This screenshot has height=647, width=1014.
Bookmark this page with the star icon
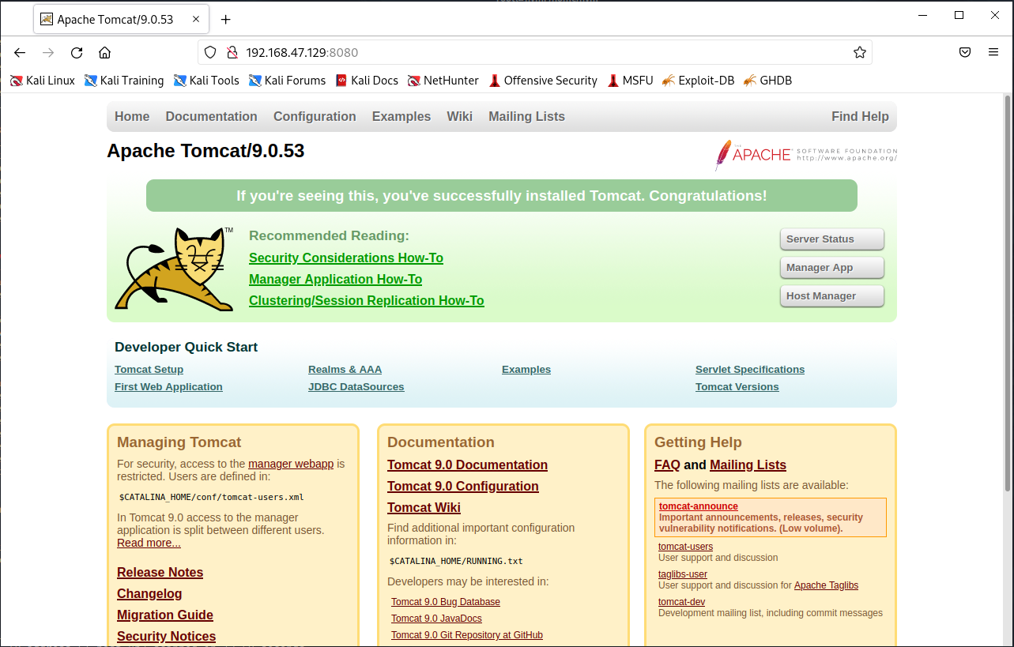tap(860, 52)
